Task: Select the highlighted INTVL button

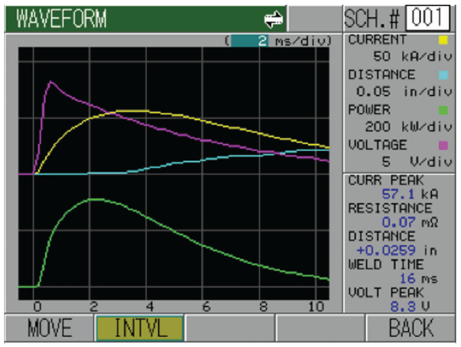Action: [140, 328]
